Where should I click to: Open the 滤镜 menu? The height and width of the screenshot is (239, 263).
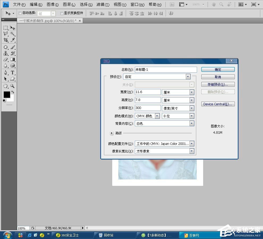[x=103, y=5]
